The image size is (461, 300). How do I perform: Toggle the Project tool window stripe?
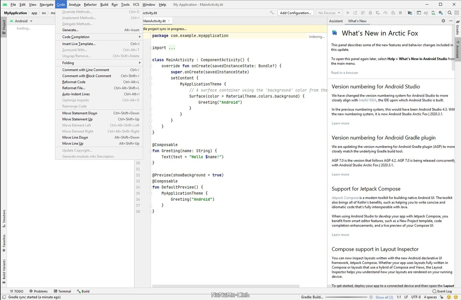coord(4,27)
